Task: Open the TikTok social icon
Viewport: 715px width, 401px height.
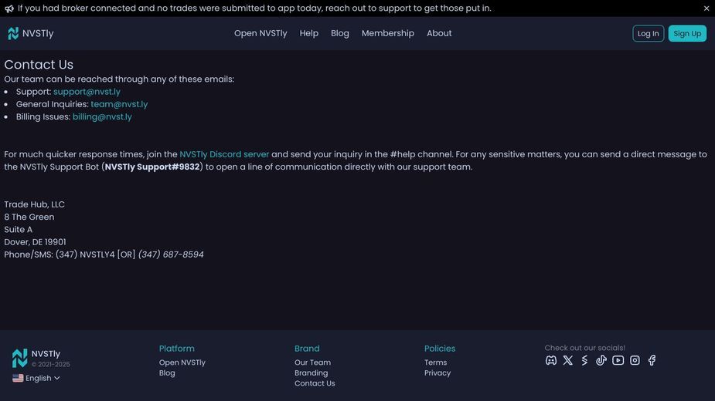Action: coord(601,360)
